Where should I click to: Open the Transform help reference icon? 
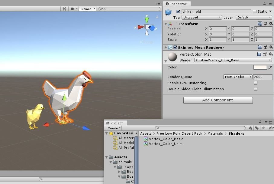click(x=260, y=24)
